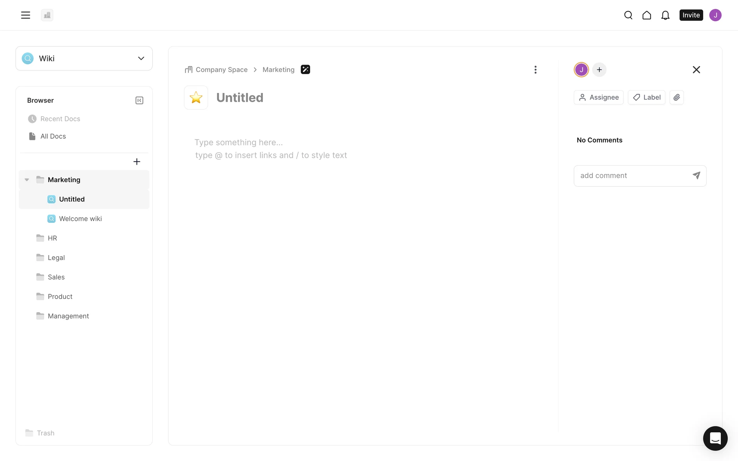Click the search magnifier icon
Screen dimensions: 738x461
pos(628,15)
